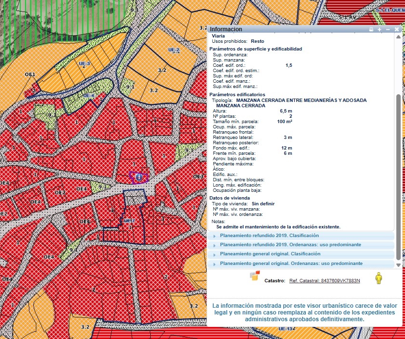
Task: Expand Planeamiento general original. Ordenanzas: uso predominante
Action: [301, 264]
